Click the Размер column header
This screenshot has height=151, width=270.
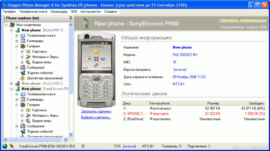(x=206, y=103)
